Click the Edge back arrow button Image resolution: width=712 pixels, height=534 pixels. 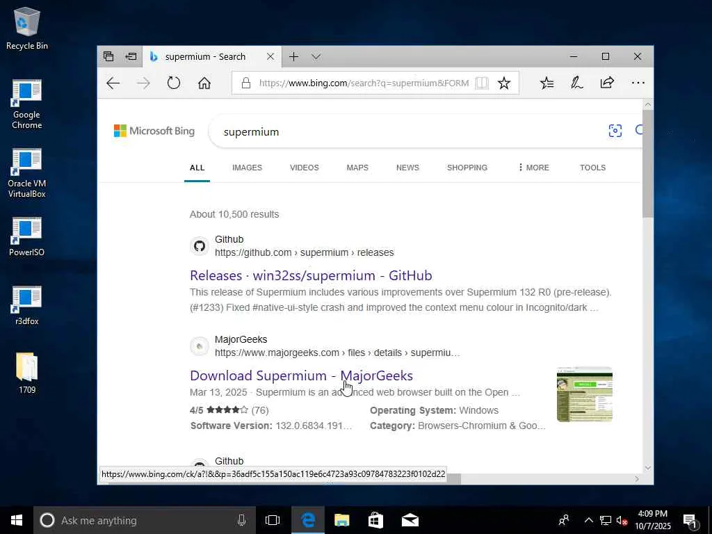(x=113, y=83)
